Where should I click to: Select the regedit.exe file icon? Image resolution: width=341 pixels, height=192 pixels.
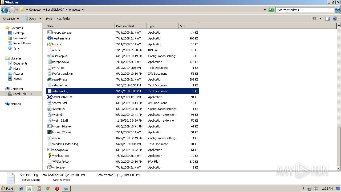pos(49,79)
